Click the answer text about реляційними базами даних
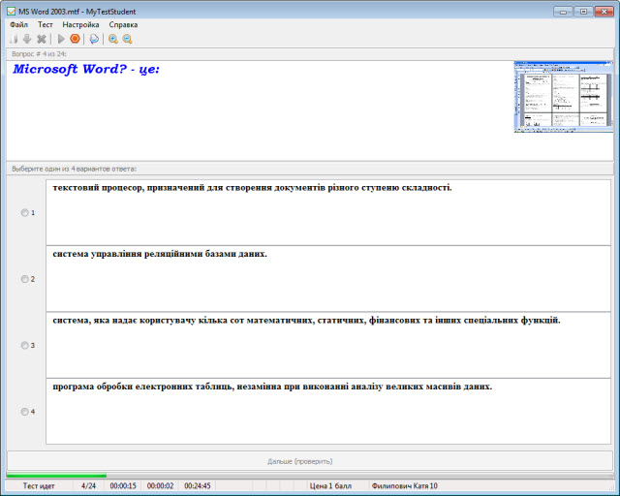Screen dimensions: 620x496 160,254
